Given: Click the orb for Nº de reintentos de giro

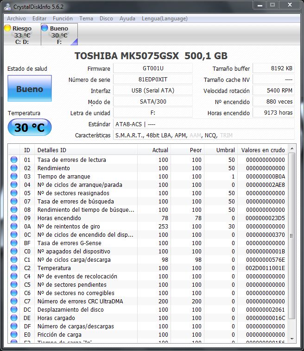Looking at the screenshot, I should coord(14,226).
